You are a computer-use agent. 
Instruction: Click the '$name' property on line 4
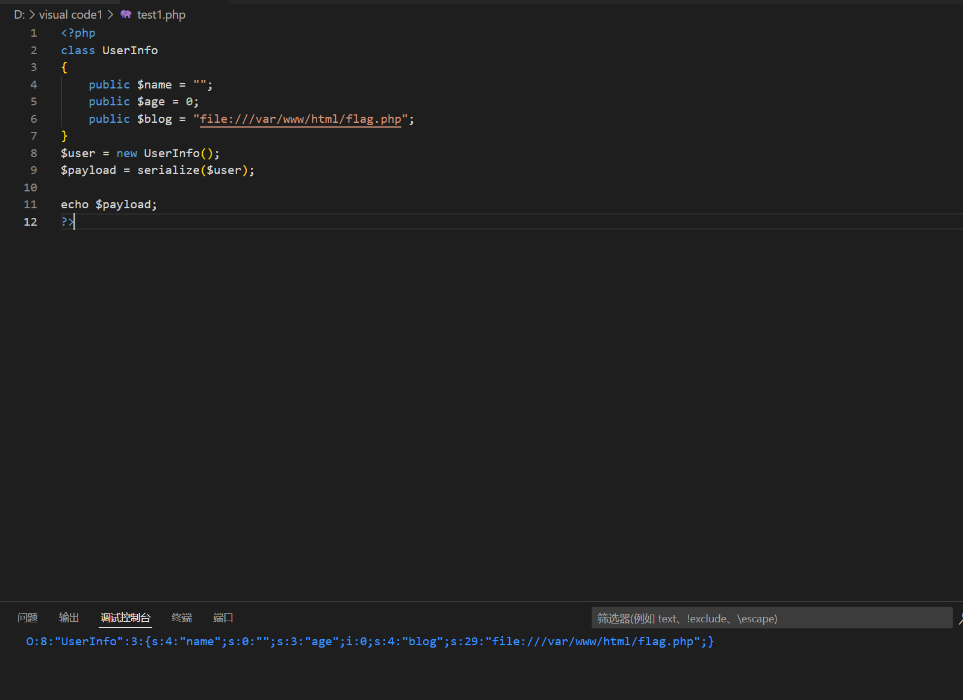tap(155, 85)
